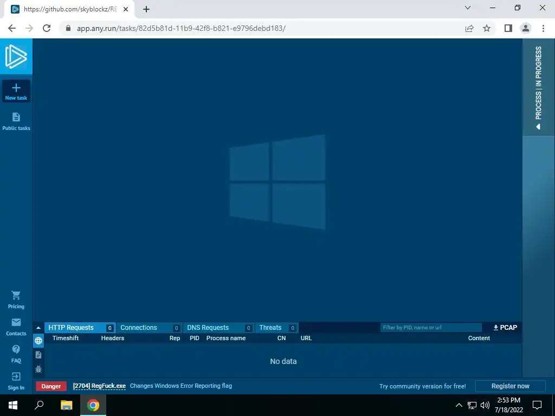The image size is (555, 416).
Task: Collapse the network panel arrow
Action: coord(38,328)
